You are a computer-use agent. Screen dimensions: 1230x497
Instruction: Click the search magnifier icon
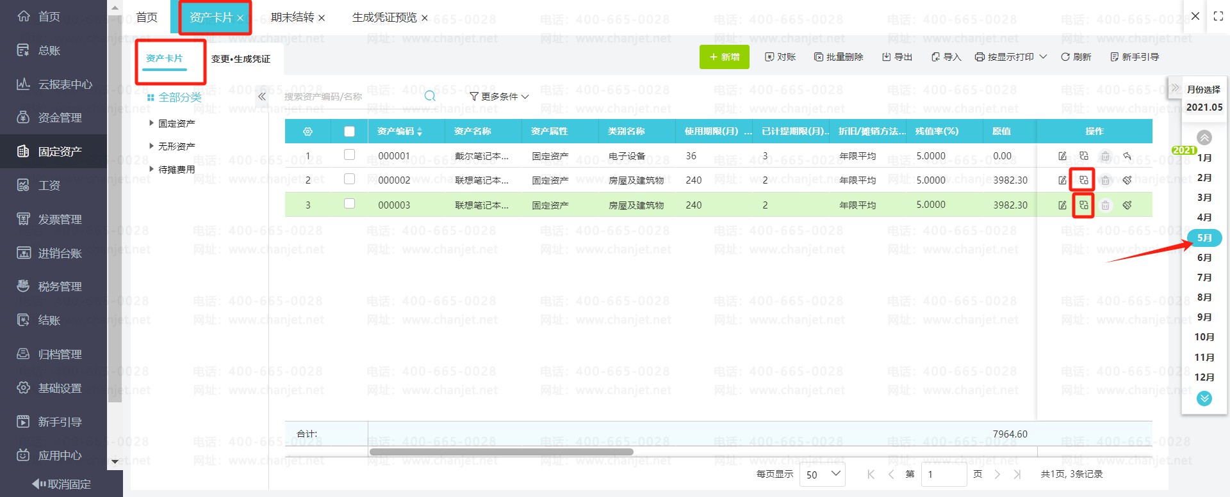[430, 96]
